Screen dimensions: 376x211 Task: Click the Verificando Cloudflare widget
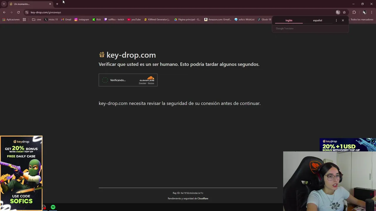[x=128, y=80]
